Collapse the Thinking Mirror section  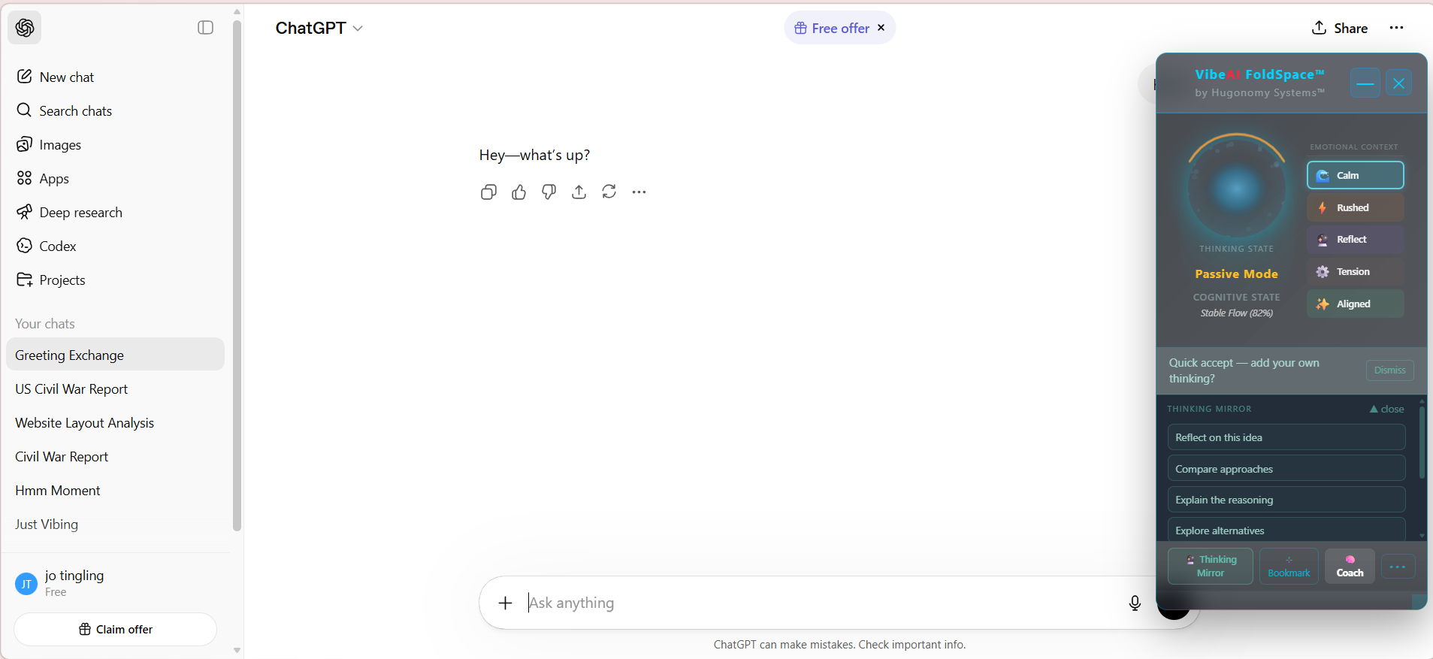(1386, 409)
